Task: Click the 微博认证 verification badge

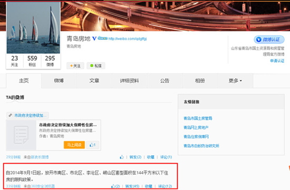Action: [269, 40]
